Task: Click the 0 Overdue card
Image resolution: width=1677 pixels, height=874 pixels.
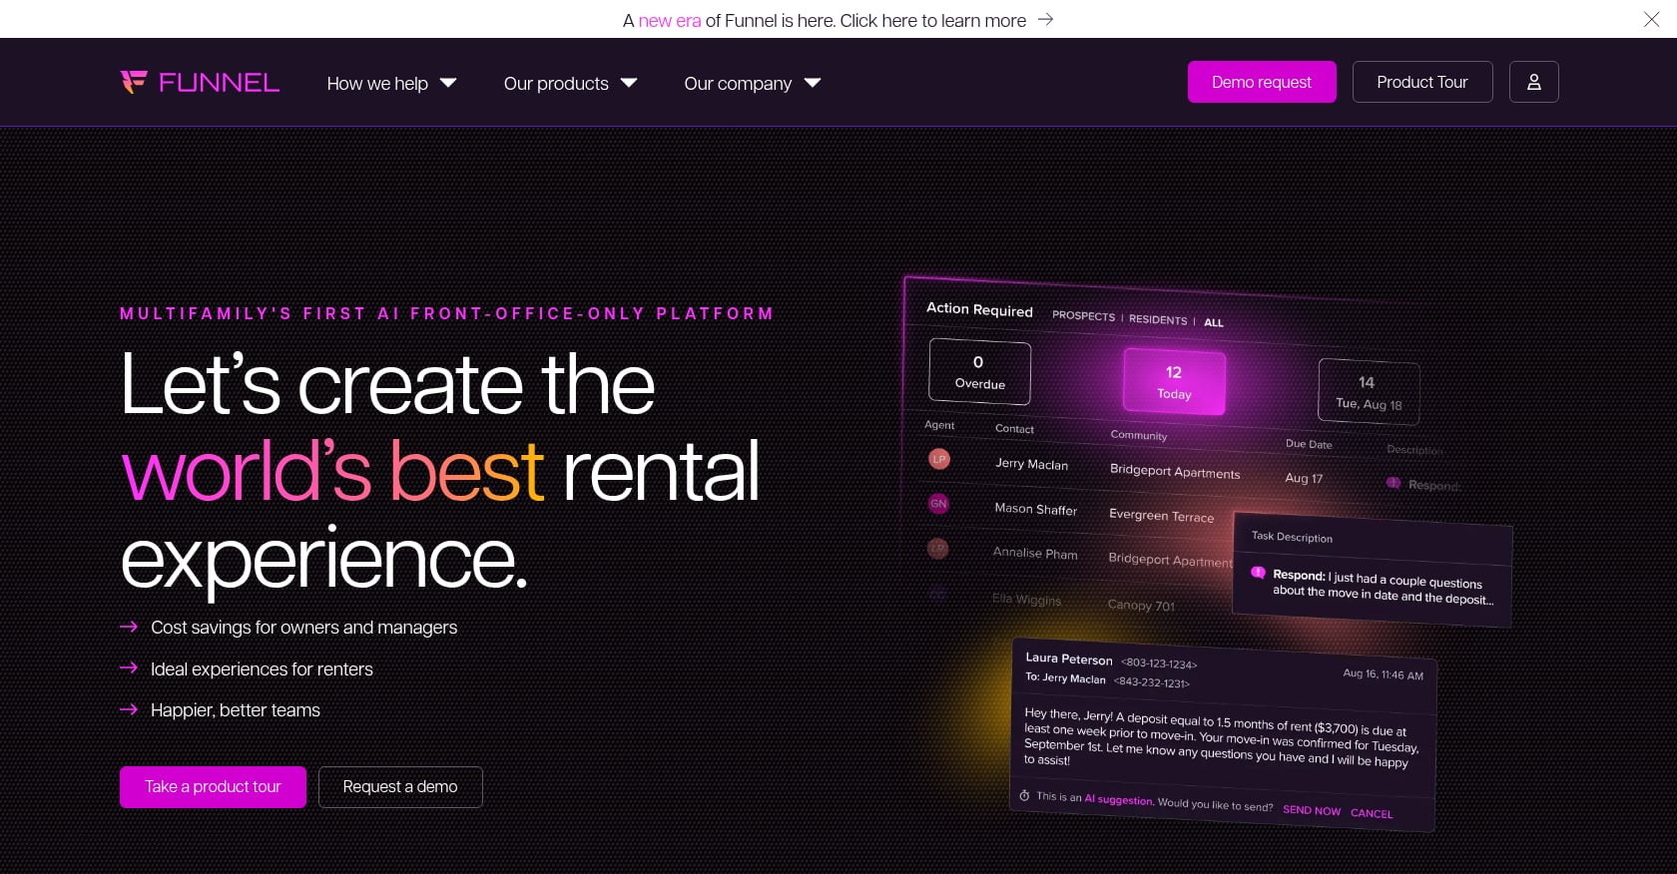Action: click(979, 372)
